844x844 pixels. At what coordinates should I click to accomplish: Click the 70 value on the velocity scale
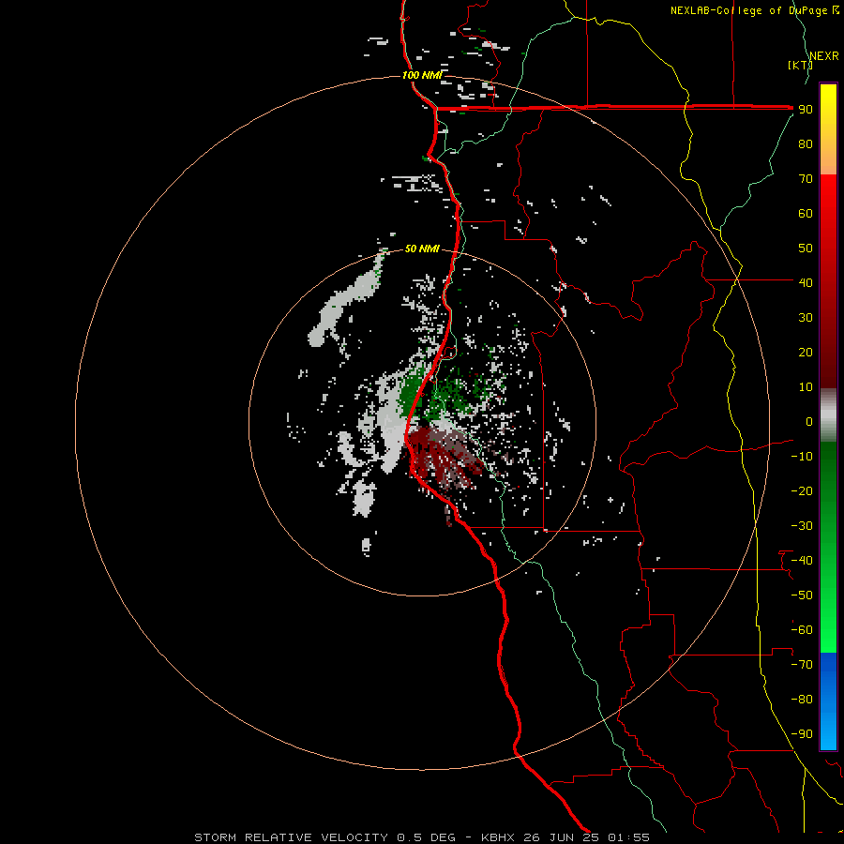click(x=806, y=179)
